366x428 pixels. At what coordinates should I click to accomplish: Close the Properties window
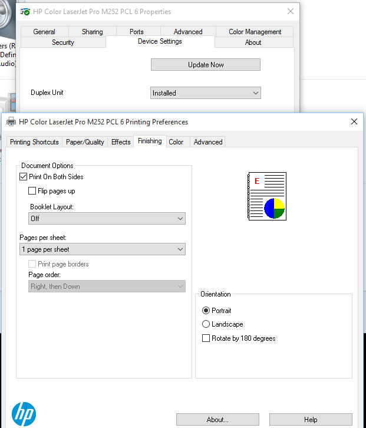291,11
